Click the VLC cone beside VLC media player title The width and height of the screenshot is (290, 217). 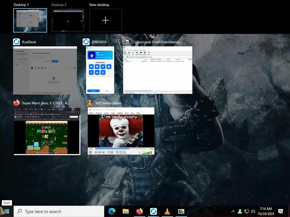coord(90,103)
